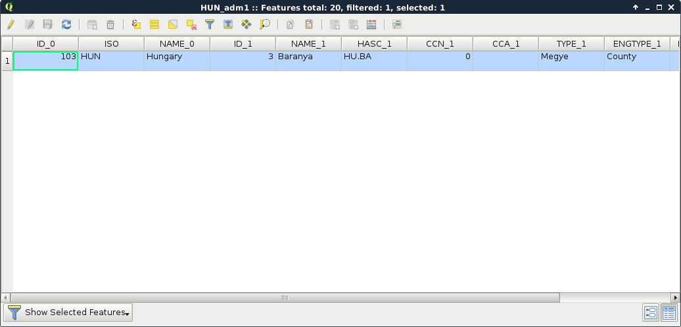Click the save edits floppy icon
Viewport: 681px width, 327px height.
[48, 24]
